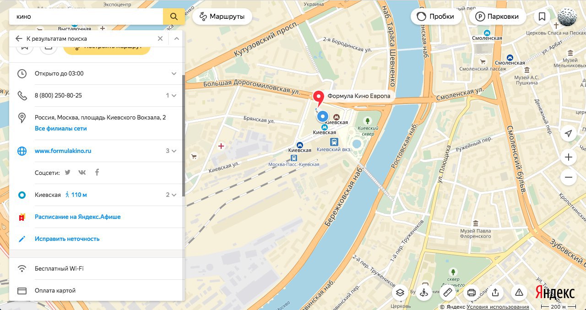
Task: Click the Yandex logo on map
Action: tap(555, 293)
